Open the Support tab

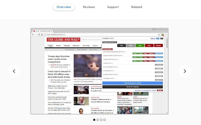point(113,7)
